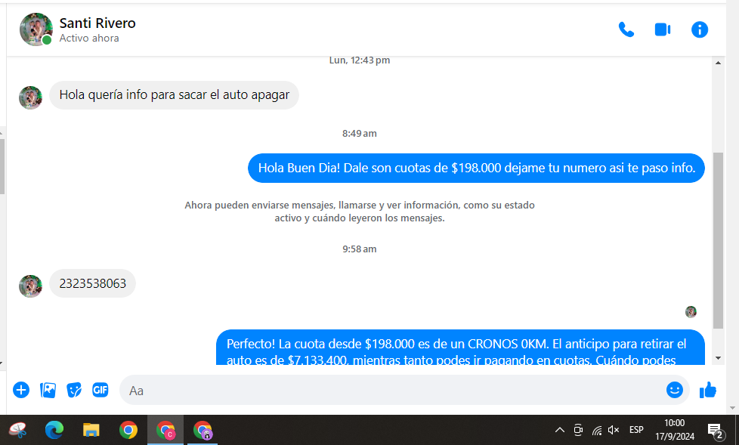This screenshot has width=739, height=445.
Task: Open Microsoft Edge from the taskbar
Action: 54,430
